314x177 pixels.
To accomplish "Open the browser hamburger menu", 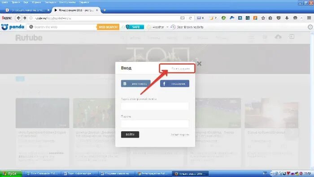I will pyautogui.click(x=309, y=18).
